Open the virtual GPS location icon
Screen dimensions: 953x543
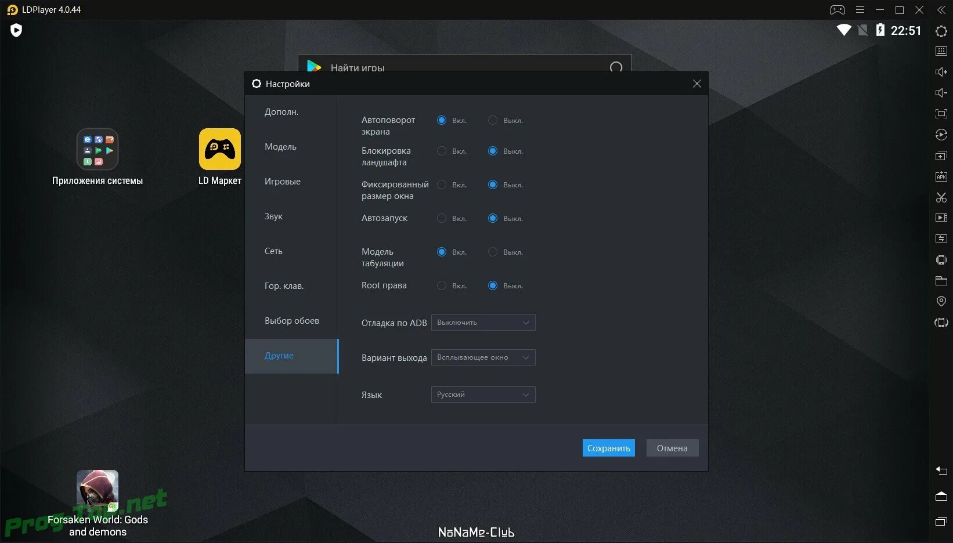pyautogui.click(x=941, y=301)
